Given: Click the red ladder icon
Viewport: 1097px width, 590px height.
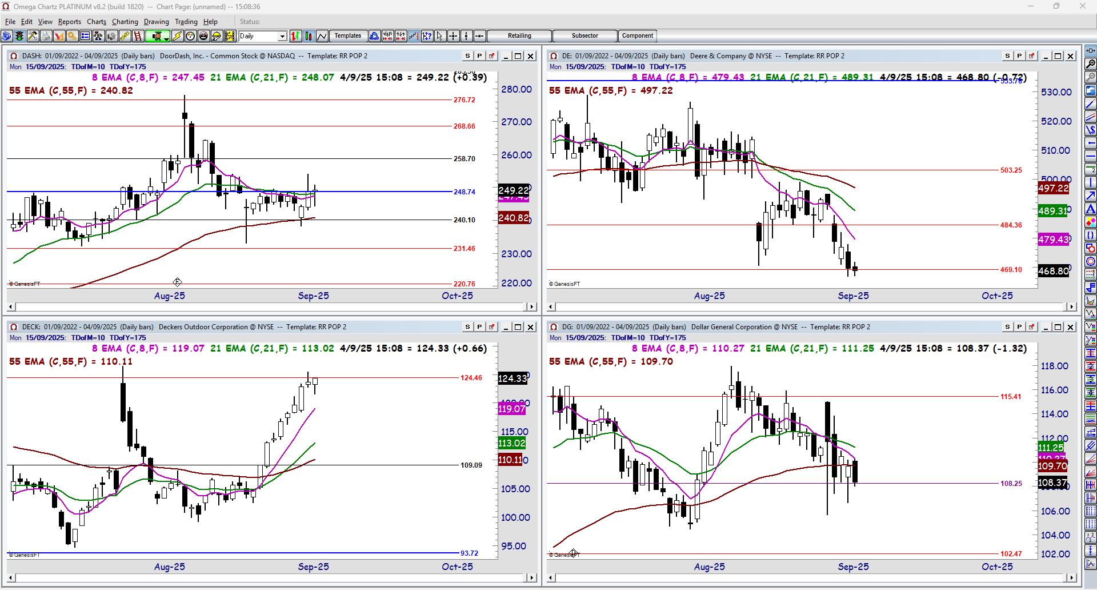Looking at the screenshot, I should (138, 36).
